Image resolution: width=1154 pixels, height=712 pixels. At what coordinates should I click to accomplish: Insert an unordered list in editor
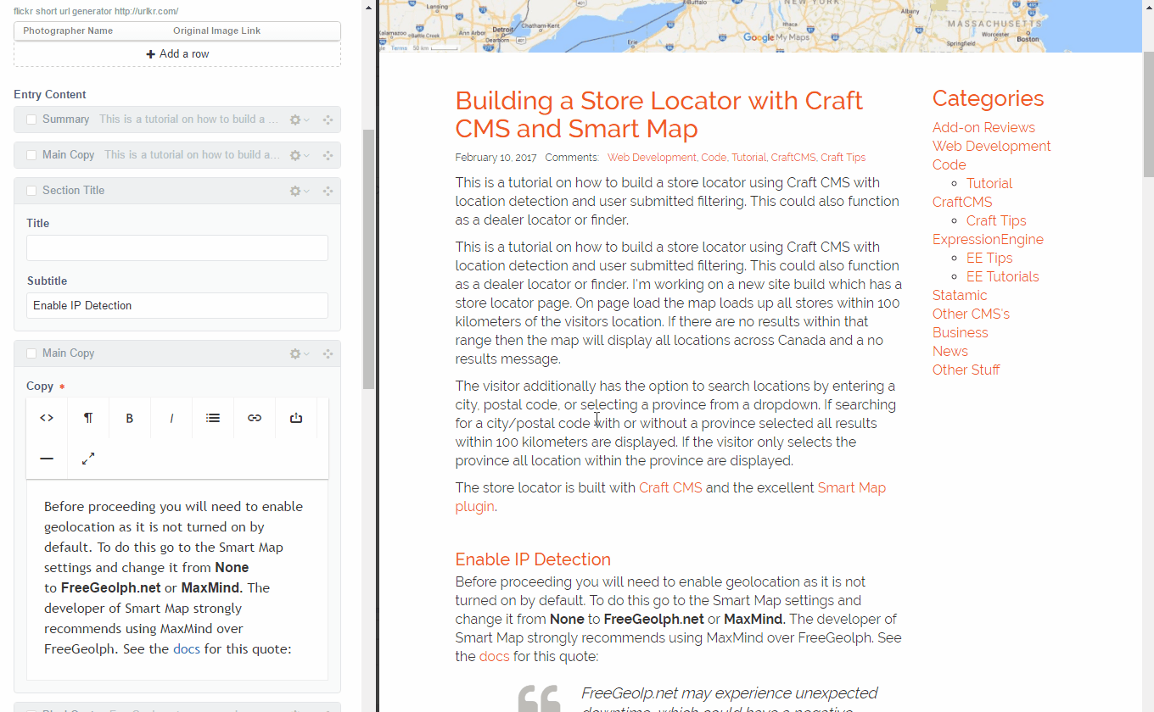coord(213,418)
